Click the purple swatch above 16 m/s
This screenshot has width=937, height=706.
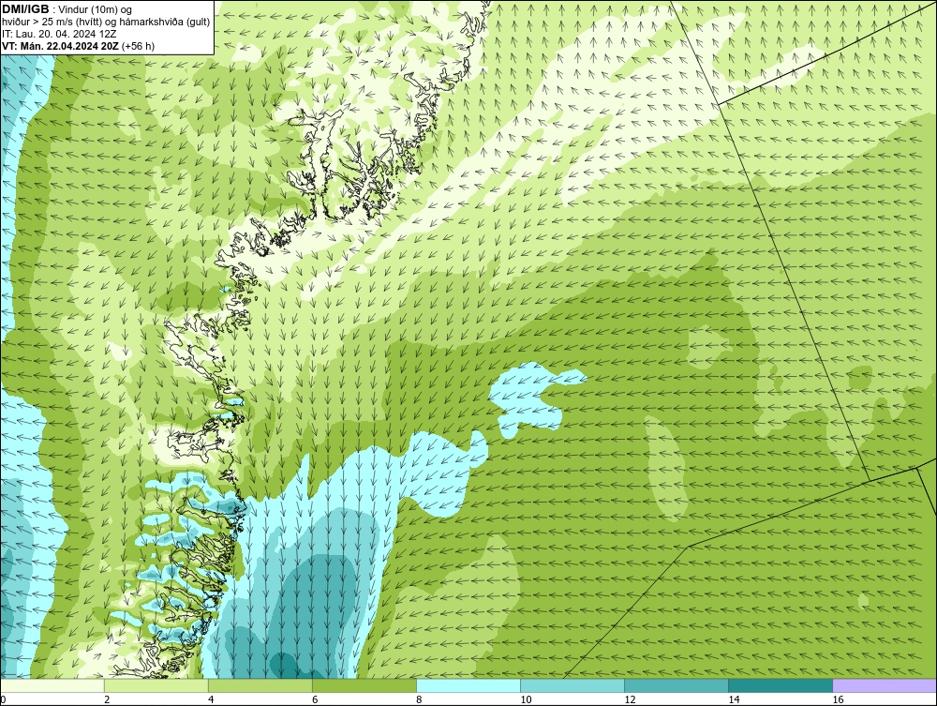pos(885,685)
